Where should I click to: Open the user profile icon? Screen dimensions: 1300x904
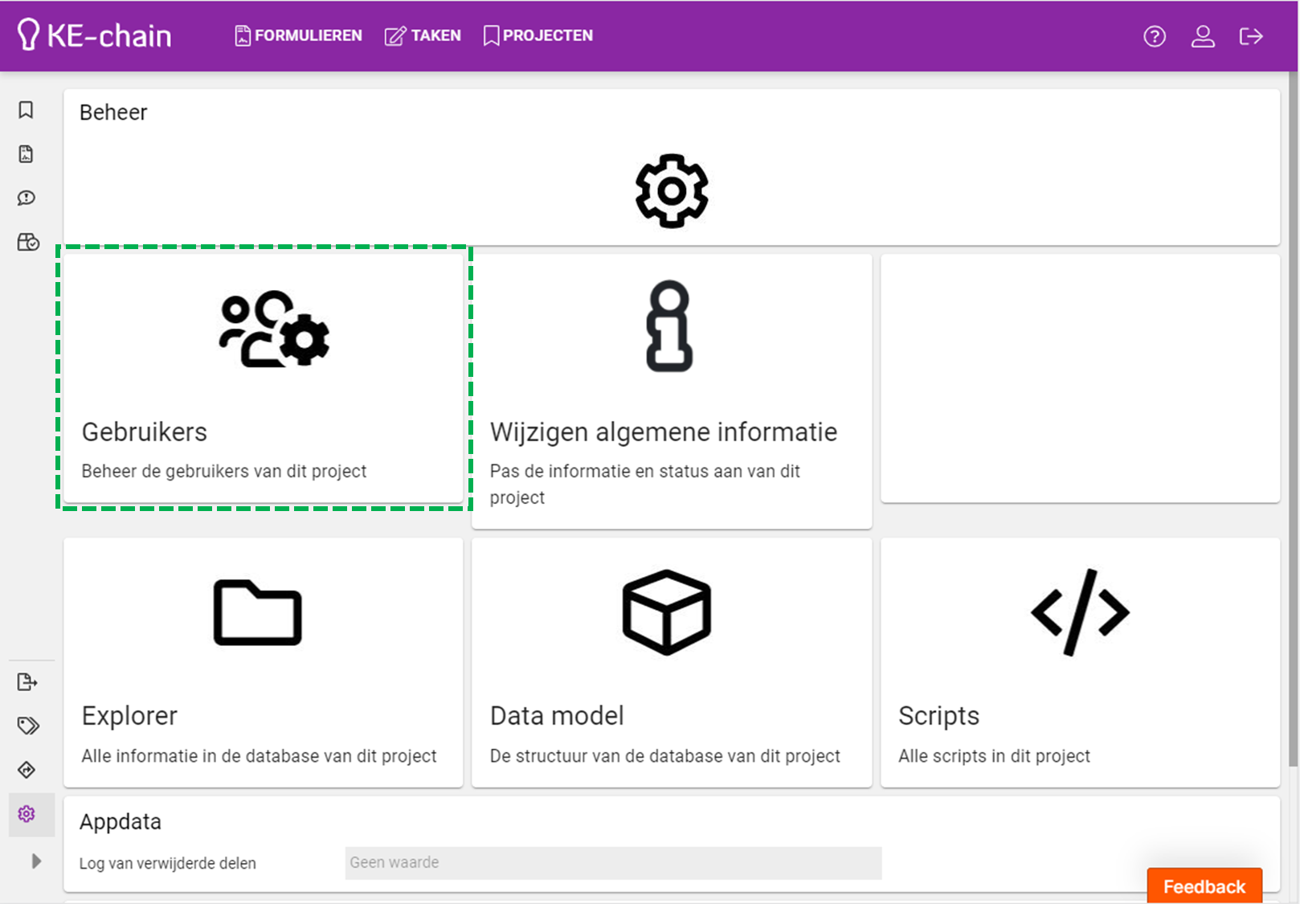click(1203, 36)
